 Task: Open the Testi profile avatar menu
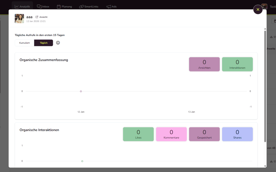point(265,6)
